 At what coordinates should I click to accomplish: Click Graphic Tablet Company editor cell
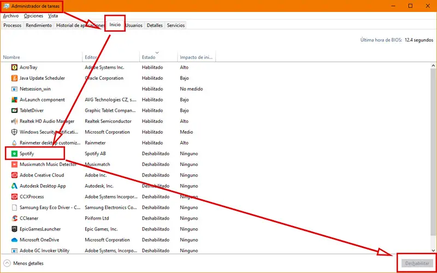(x=110, y=110)
